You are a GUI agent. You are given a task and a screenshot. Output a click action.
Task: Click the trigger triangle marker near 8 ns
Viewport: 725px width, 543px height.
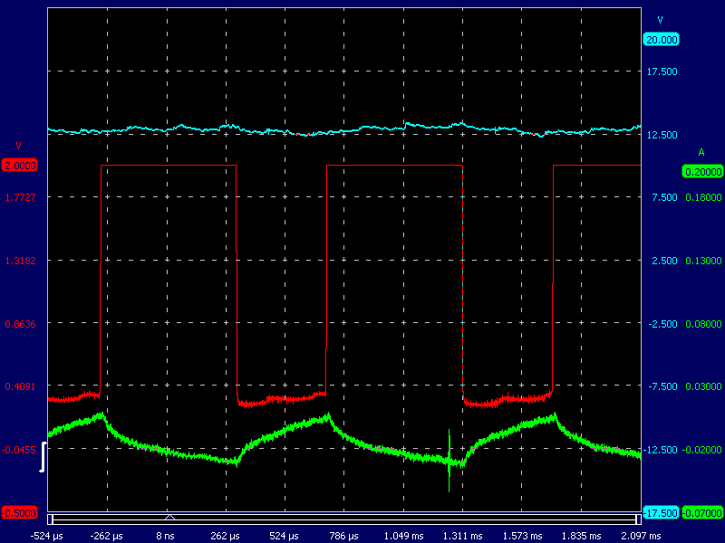click(169, 516)
